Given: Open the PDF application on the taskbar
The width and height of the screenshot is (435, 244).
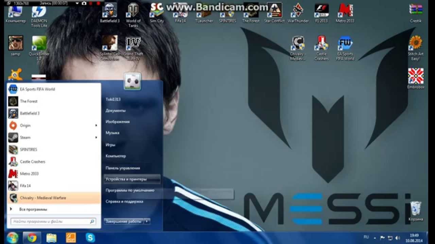Looking at the screenshot, I should [71, 238].
